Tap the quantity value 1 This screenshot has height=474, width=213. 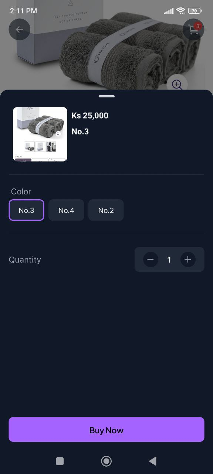click(169, 260)
